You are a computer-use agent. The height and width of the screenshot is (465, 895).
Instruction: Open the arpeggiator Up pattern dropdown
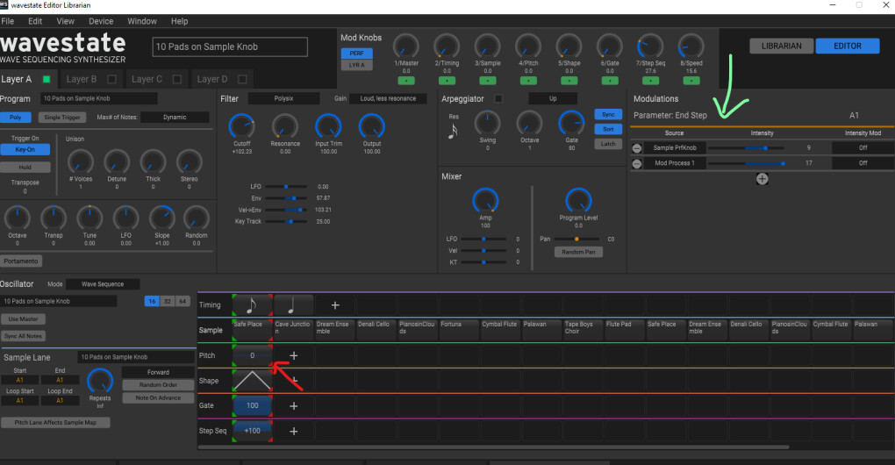click(x=553, y=99)
